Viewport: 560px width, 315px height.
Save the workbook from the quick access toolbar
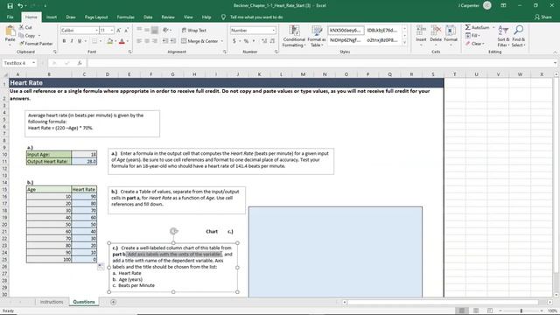[x=10, y=6]
